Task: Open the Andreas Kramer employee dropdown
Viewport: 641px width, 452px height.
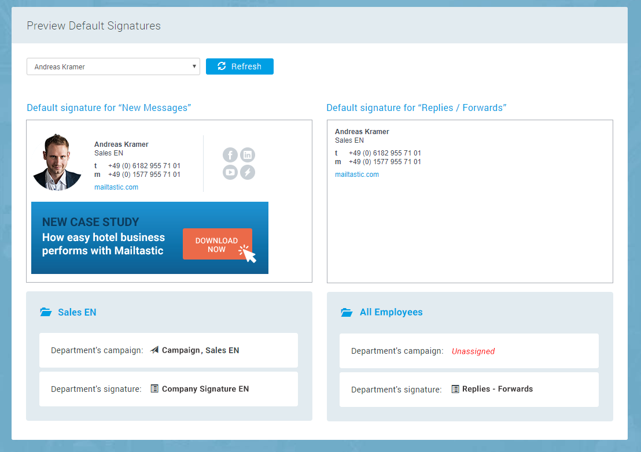Action: (113, 66)
